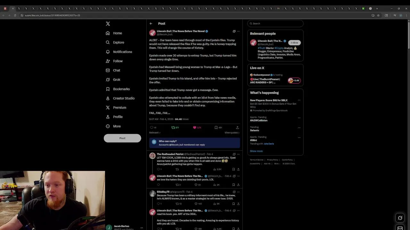The height and width of the screenshot is (230, 410).
Task: Expand the Relevant replies sort dropdown
Action: [x=155, y=133]
